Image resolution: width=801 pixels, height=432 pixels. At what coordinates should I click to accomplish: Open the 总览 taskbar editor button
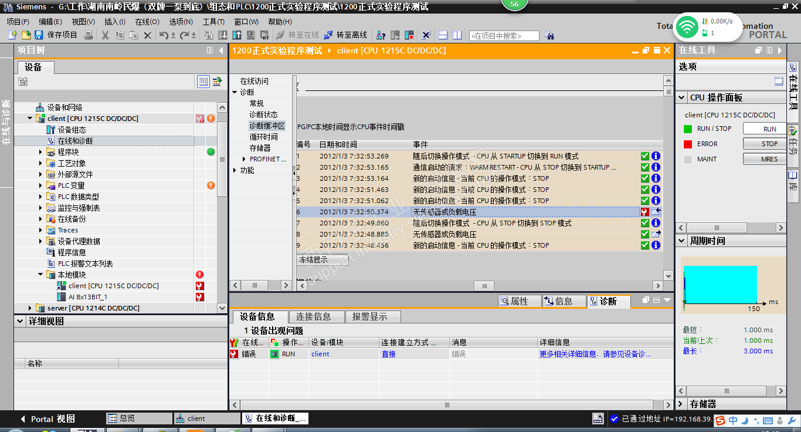pyautogui.click(x=139, y=419)
